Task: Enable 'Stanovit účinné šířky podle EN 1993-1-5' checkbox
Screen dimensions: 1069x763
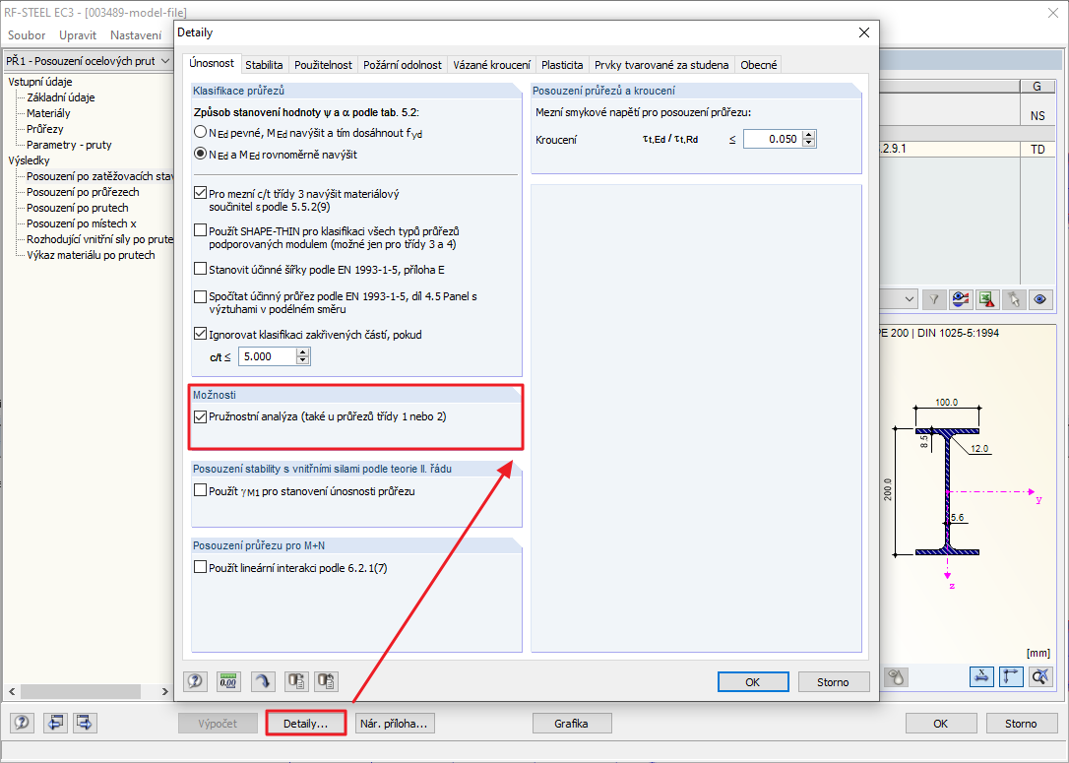Action: click(x=201, y=269)
